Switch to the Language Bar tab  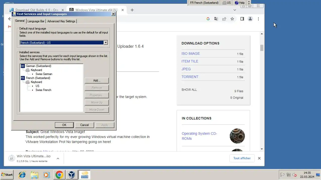pyautogui.click(x=36, y=21)
